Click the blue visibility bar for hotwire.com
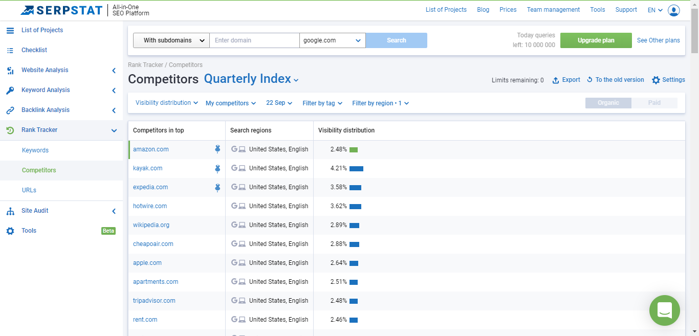 [x=355, y=207]
